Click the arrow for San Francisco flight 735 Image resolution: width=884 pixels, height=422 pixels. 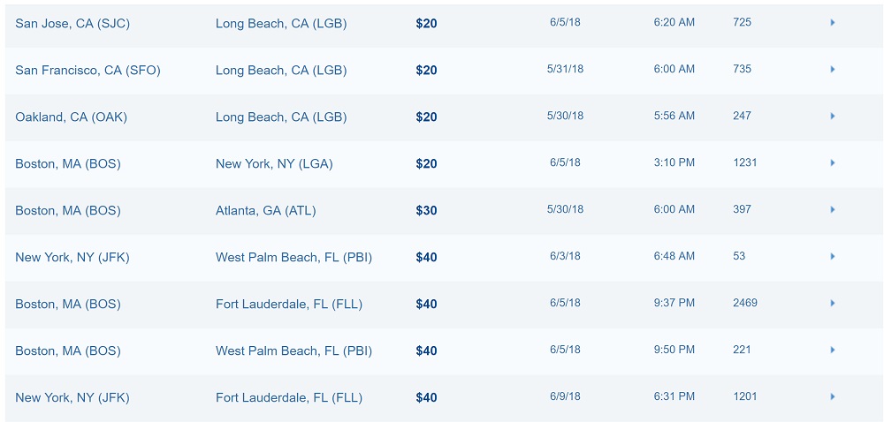[x=833, y=70]
